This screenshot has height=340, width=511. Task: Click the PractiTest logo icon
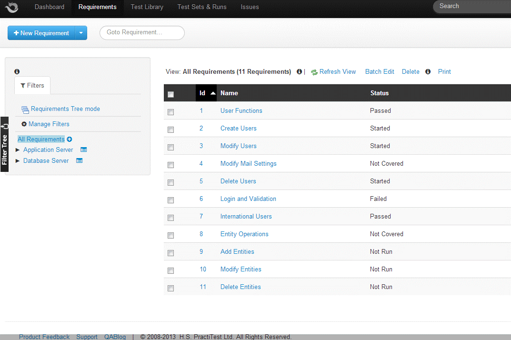coord(11,7)
